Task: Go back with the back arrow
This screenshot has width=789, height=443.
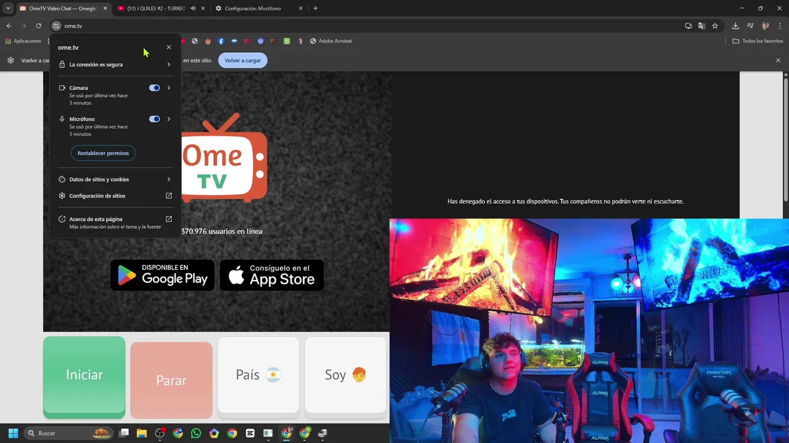Action: click(9, 26)
